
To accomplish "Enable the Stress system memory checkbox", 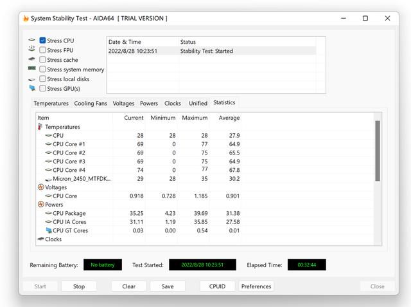I will 42,70.
